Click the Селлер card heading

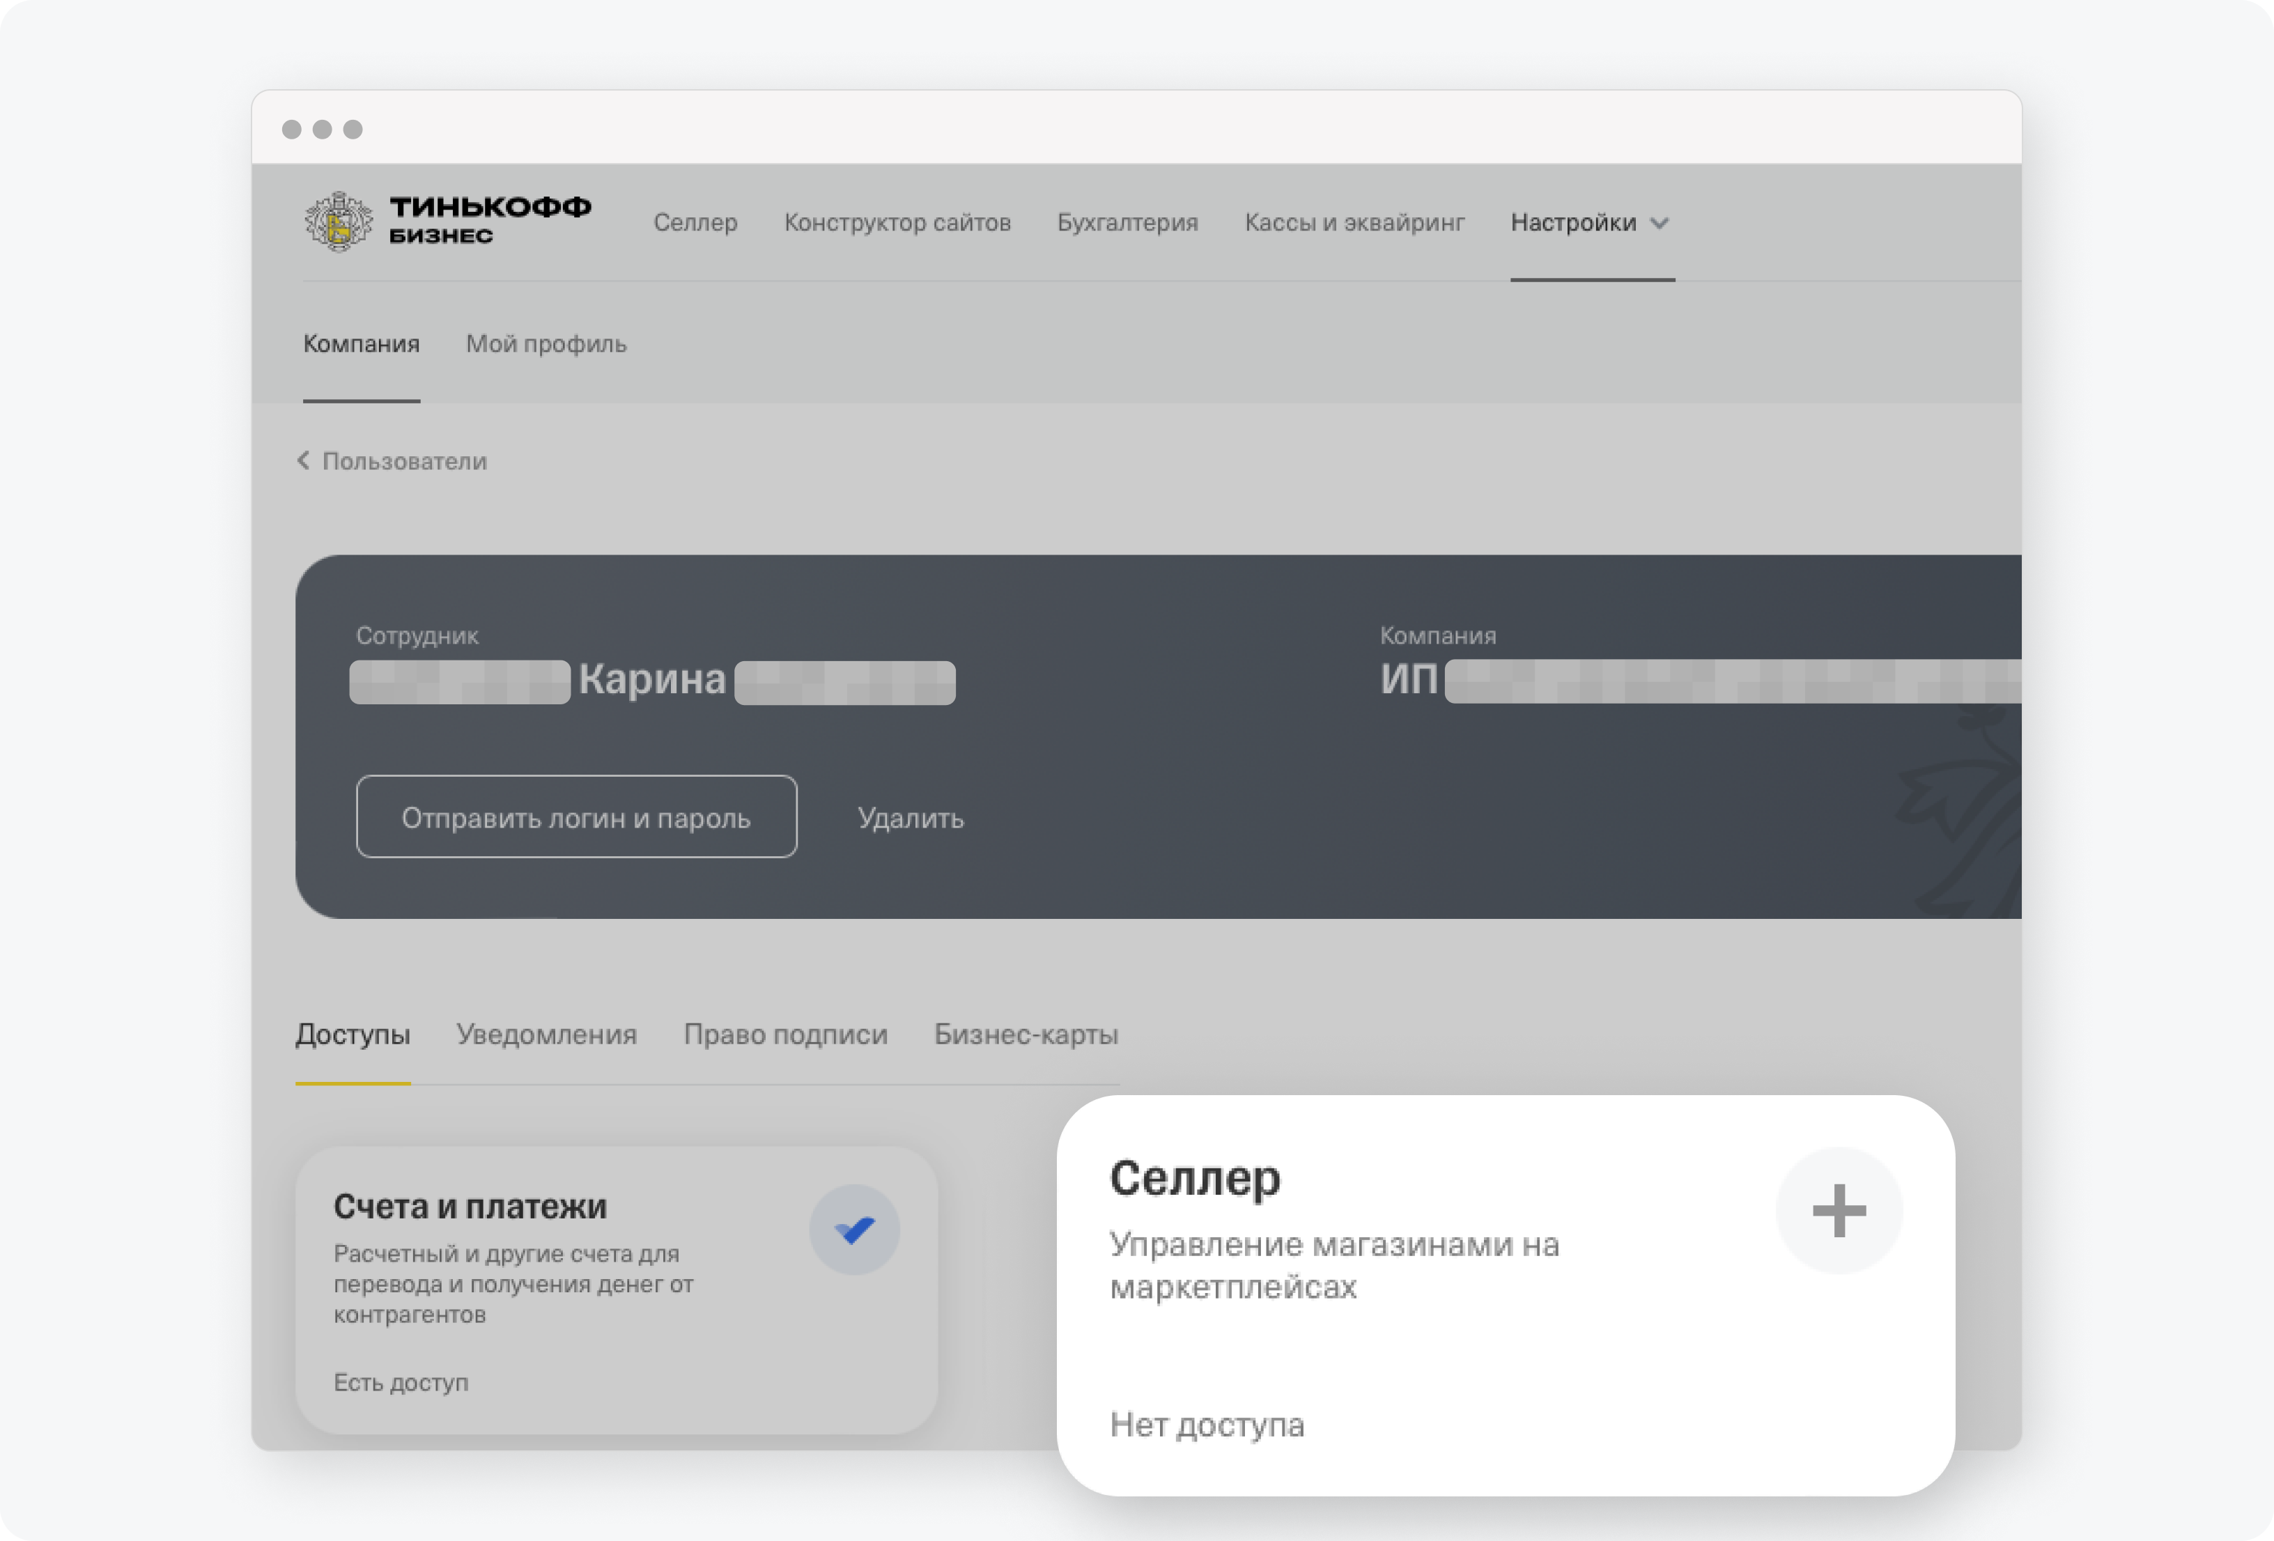click(1195, 1180)
